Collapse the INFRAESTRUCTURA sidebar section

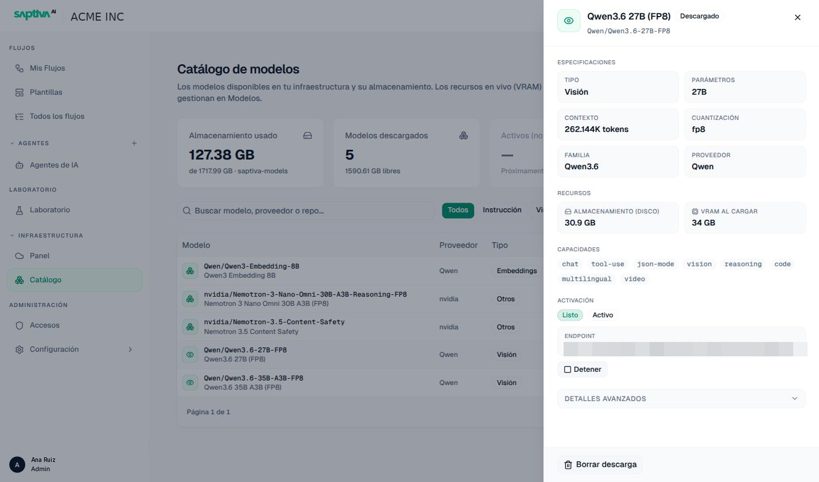coord(12,235)
